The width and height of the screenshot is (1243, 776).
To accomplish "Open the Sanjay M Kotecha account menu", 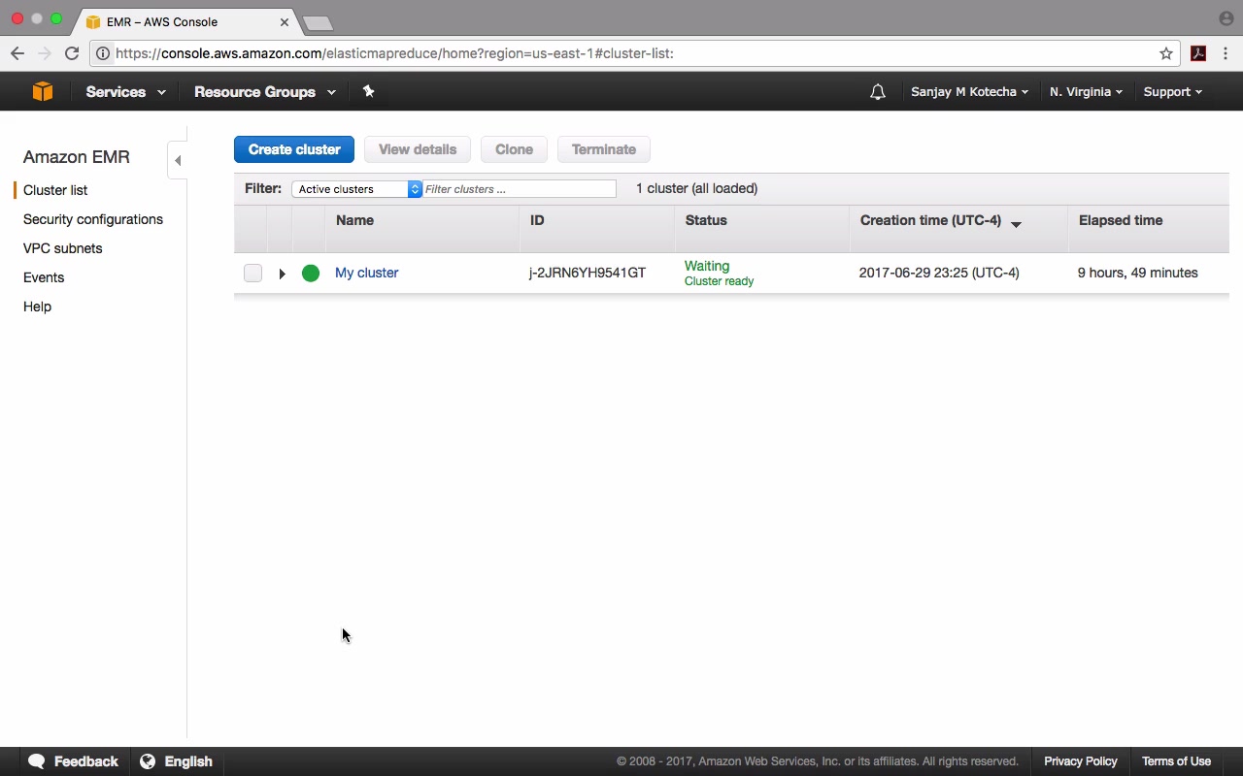I will 969,92.
